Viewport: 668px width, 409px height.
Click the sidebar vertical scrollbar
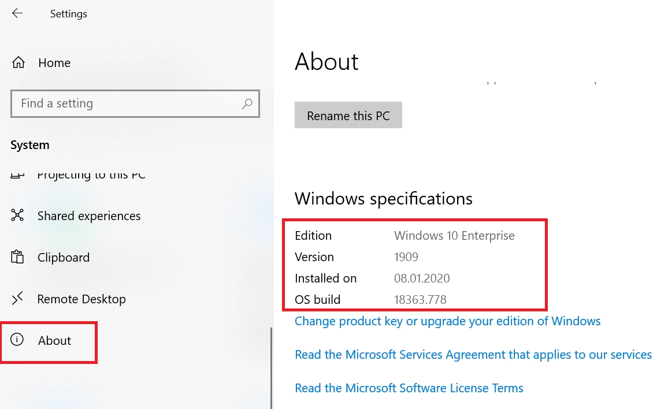tap(272, 369)
